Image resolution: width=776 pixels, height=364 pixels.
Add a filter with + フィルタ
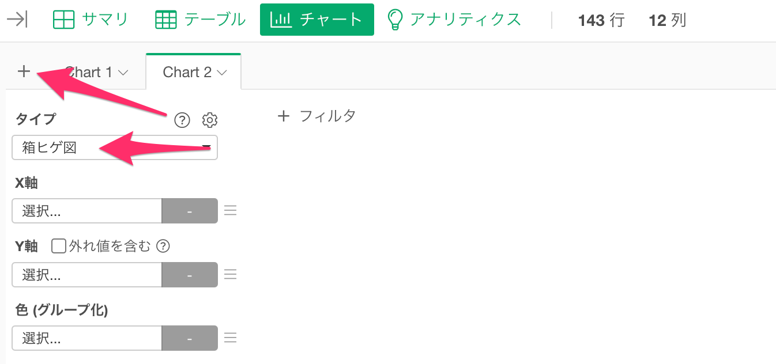317,116
